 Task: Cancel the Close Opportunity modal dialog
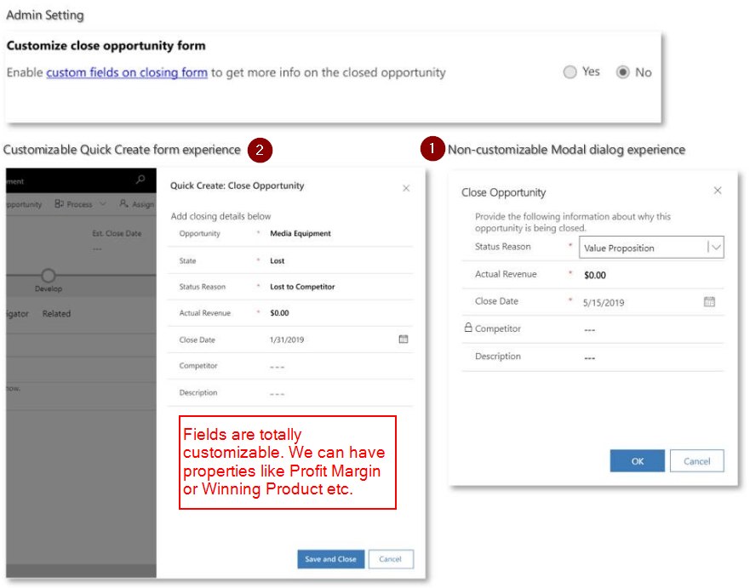(x=696, y=461)
